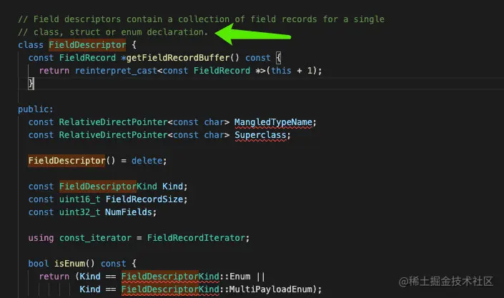Click the MultiPayloadEnum enumerator
Image resolution: width=504 pixels, height=298 pixels.
pos(271,289)
